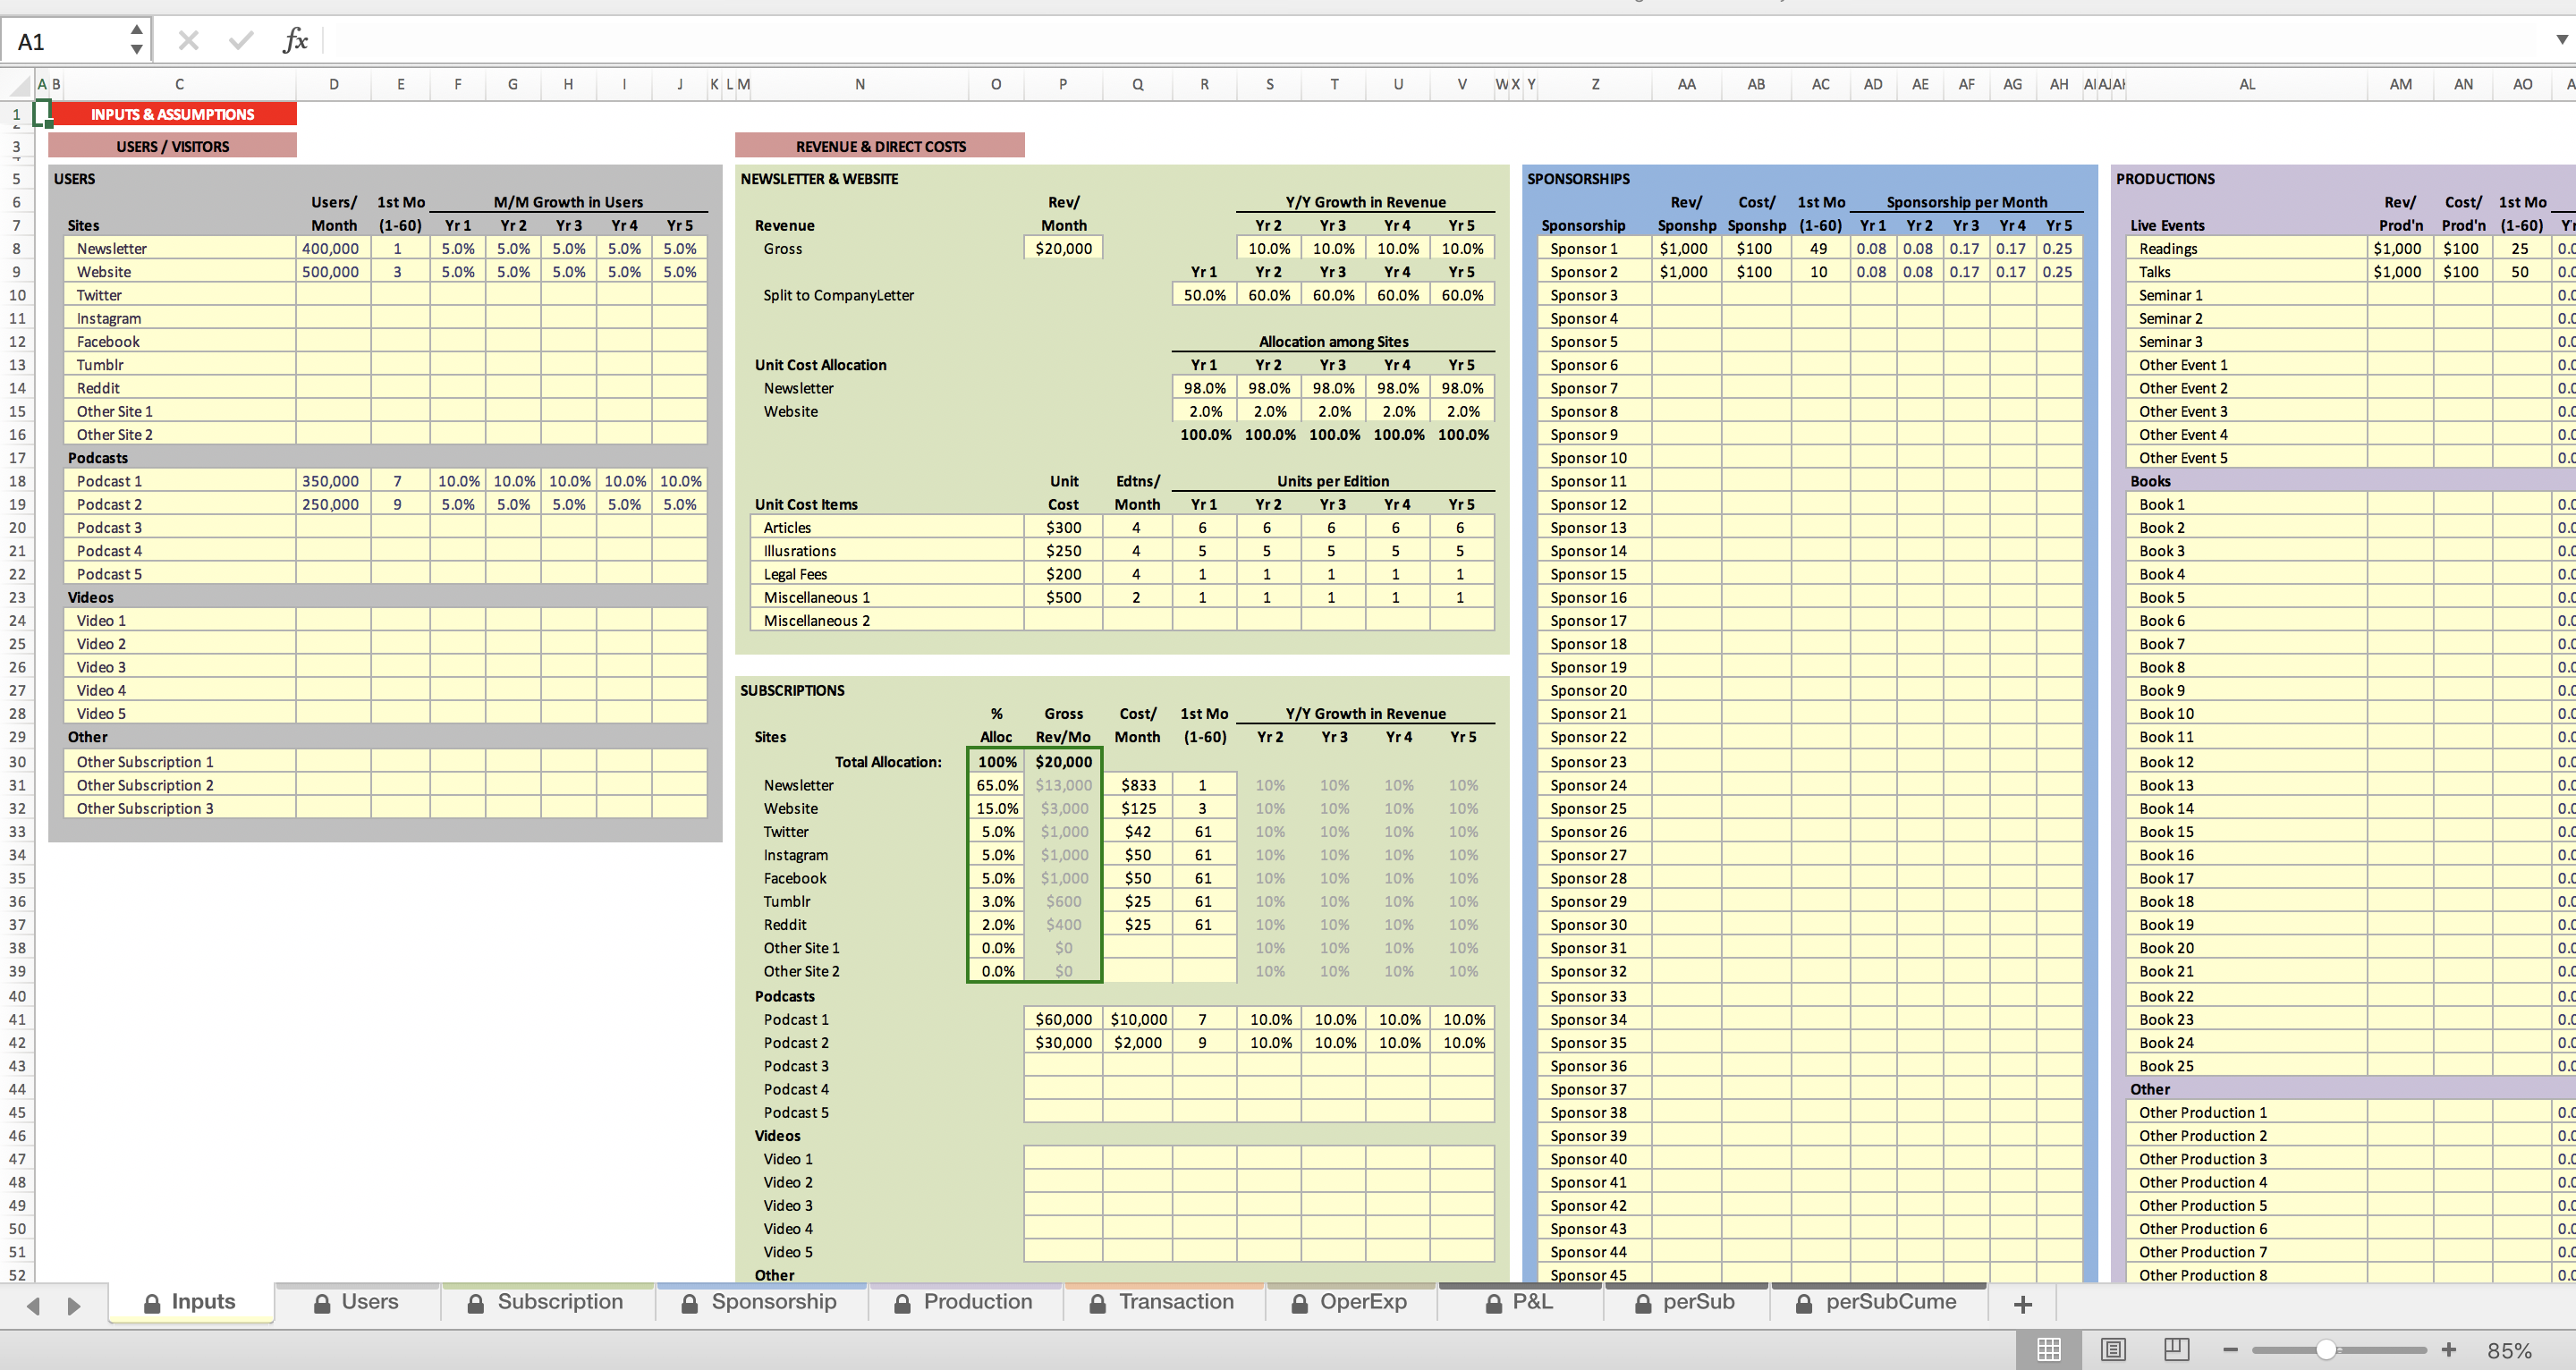This screenshot has width=2576, height=1370.
Task: Click the Book 12 row label
Action: 2166,762
